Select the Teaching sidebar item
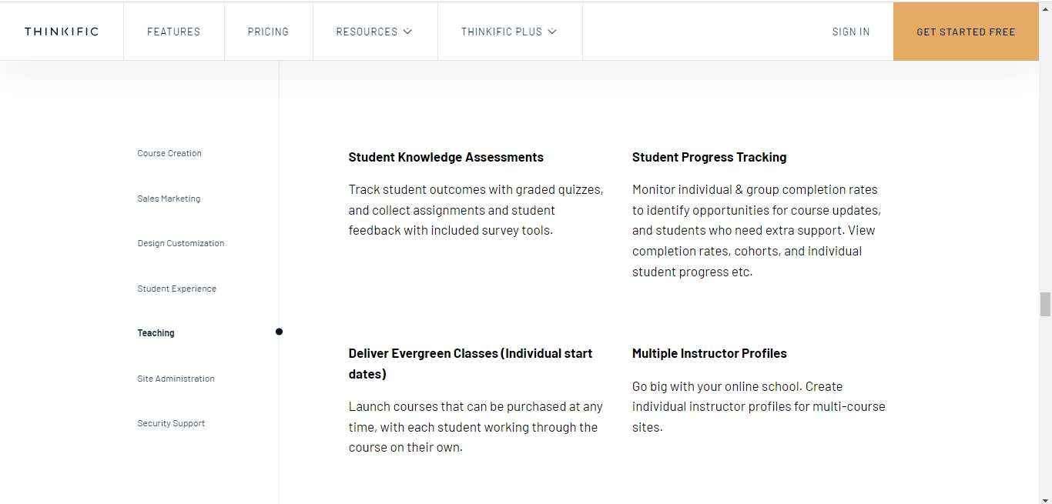This screenshot has height=504, width=1052. point(156,333)
